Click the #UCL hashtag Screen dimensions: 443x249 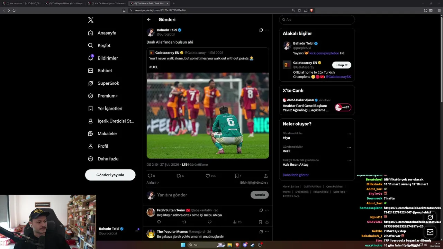(x=153, y=67)
